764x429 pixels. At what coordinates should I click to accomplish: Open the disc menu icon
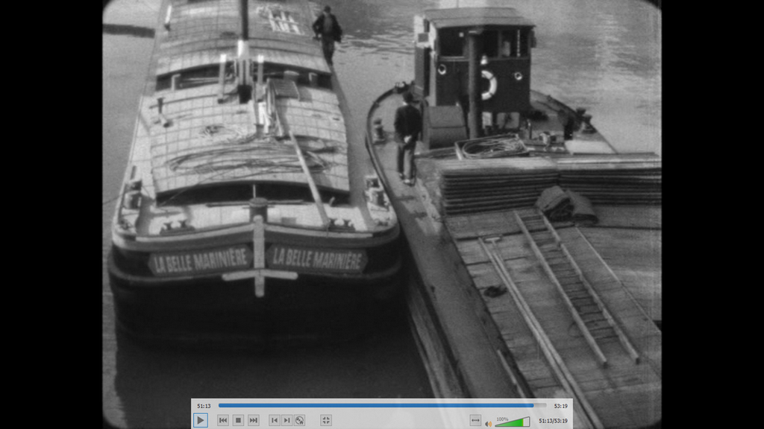coord(299,420)
